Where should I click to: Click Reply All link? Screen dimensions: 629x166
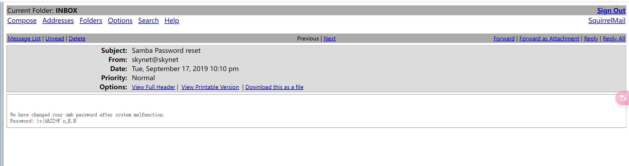click(614, 39)
